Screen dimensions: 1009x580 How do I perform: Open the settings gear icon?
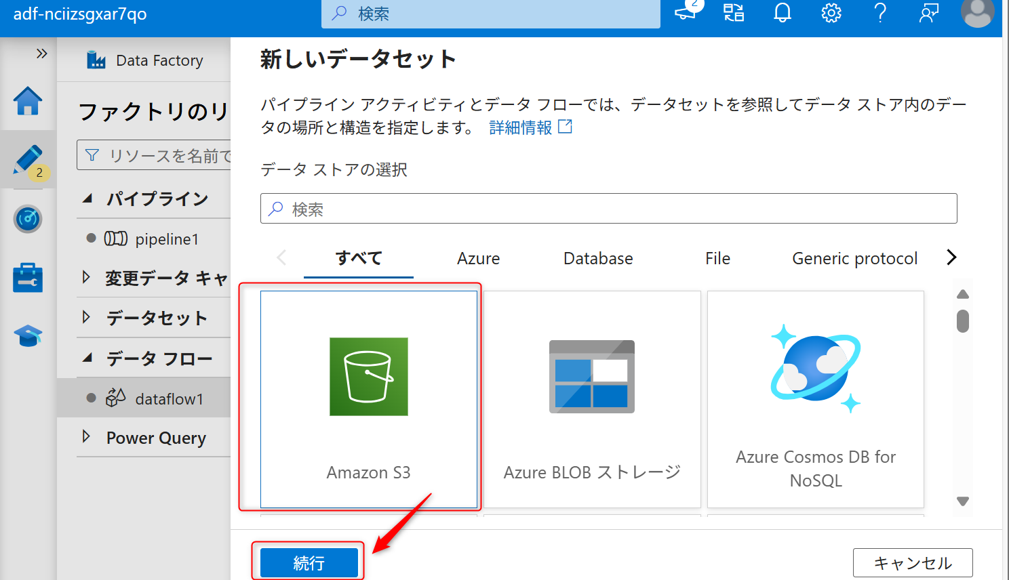pos(831,13)
